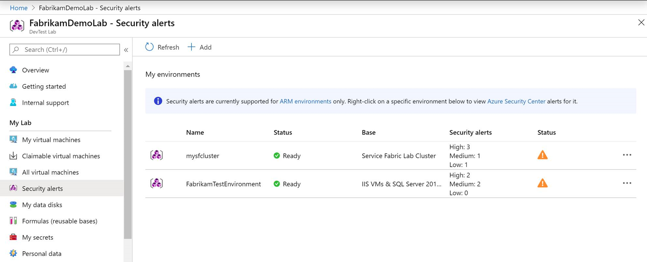
Task: Click the Refresh button label
Action: [x=168, y=47]
